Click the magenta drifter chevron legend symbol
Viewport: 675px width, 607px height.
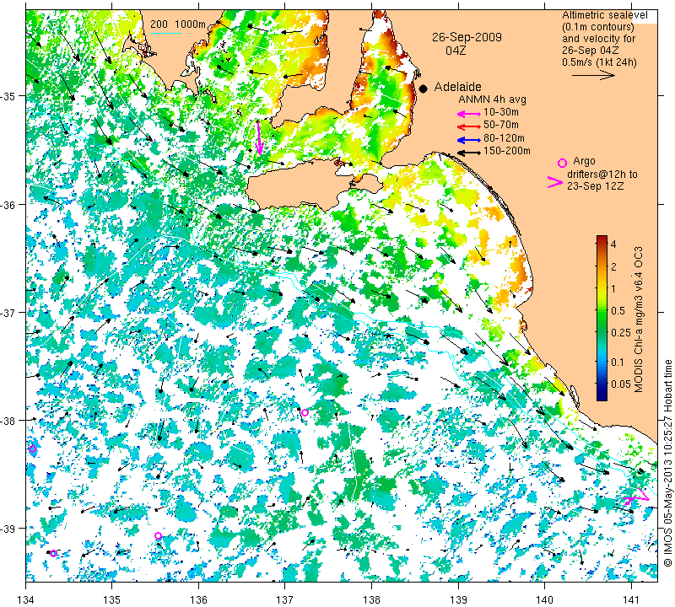click(x=555, y=182)
